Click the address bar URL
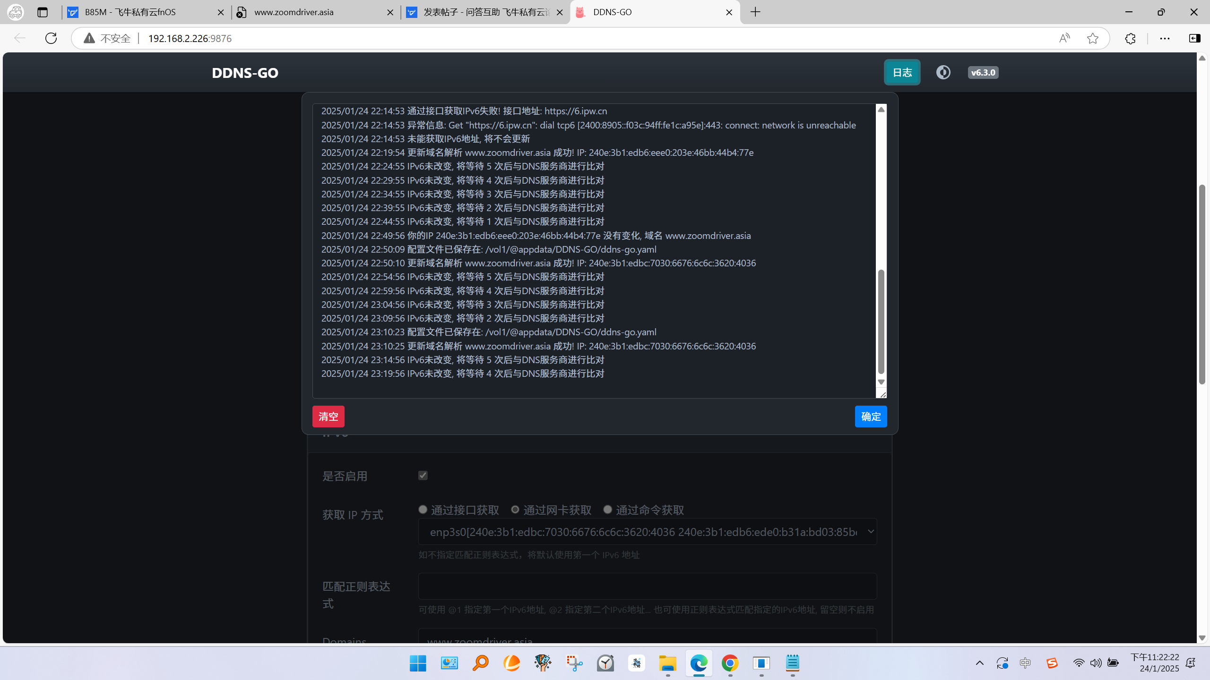The height and width of the screenshot is (680, 1210). pyautogui.click(x=190, y=38)
